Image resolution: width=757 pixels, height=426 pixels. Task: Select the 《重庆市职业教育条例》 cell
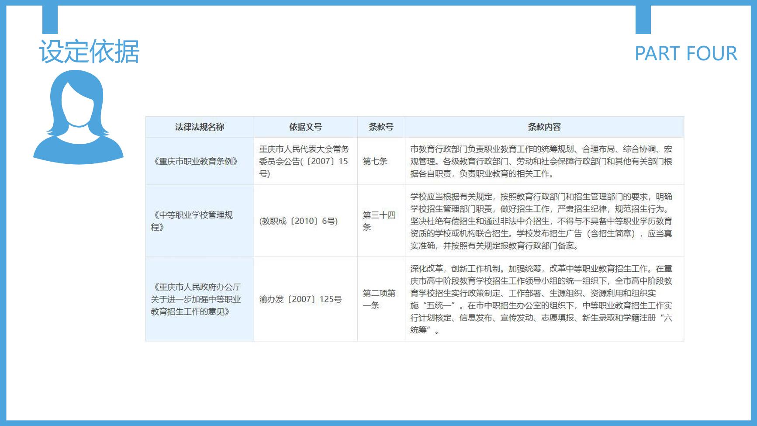click(x=200, y=161)
